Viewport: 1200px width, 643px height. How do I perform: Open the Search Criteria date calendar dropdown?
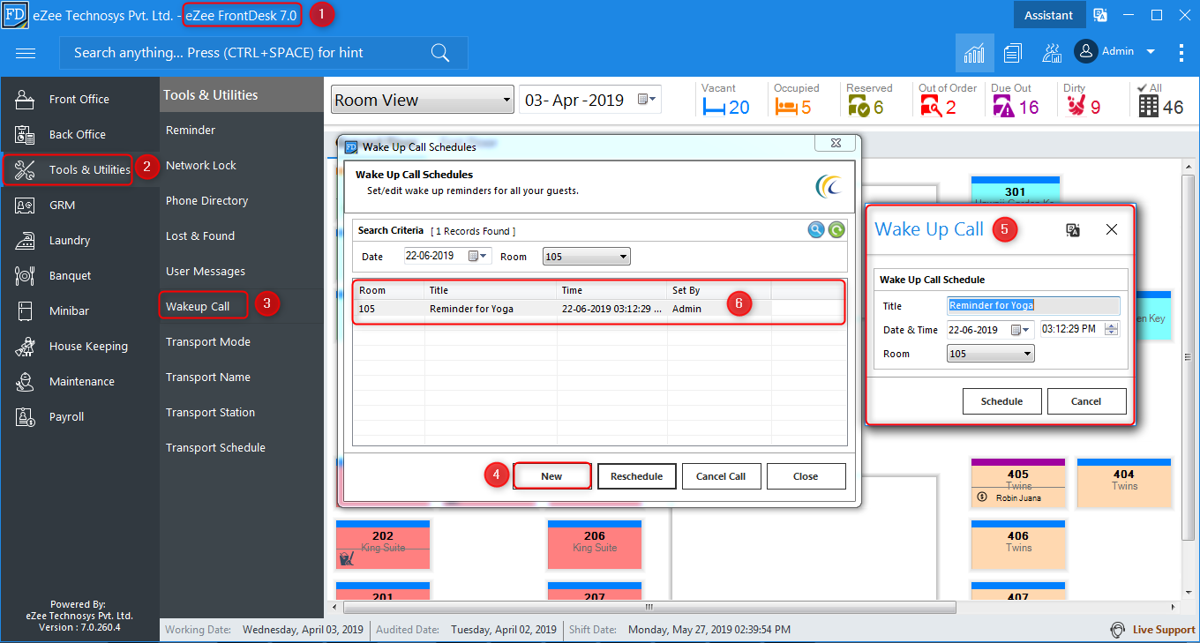479,257
